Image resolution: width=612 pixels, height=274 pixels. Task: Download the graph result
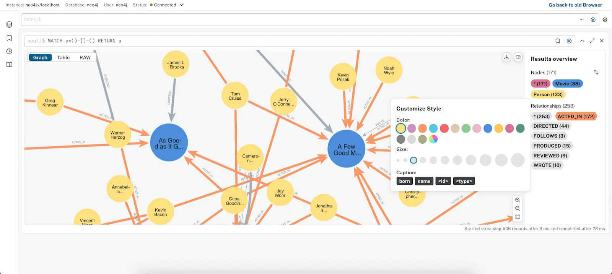[x=507, y=57]
